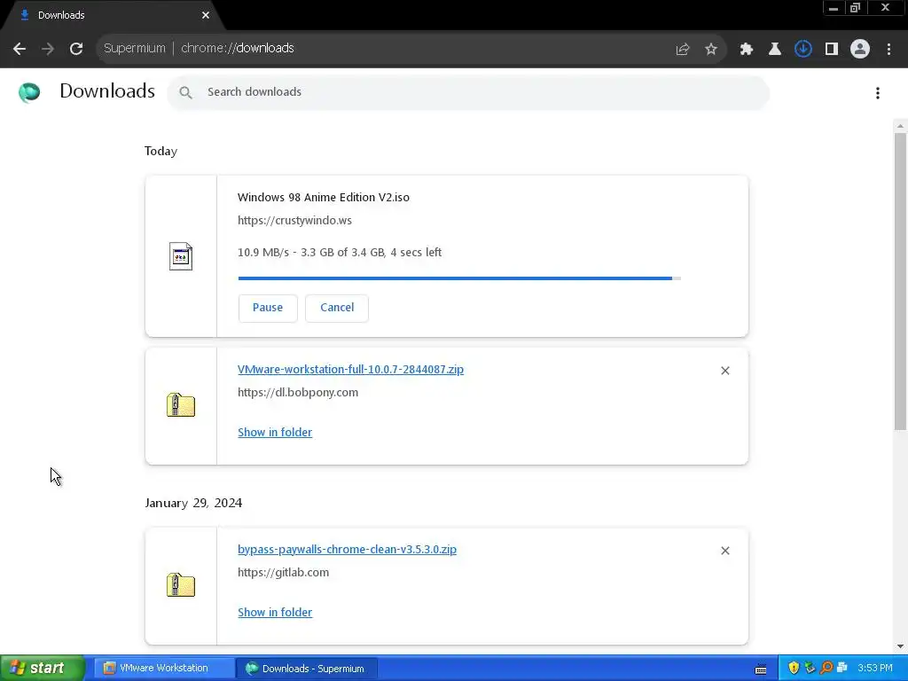Click the scrollbar up arrow

point(901,126)
